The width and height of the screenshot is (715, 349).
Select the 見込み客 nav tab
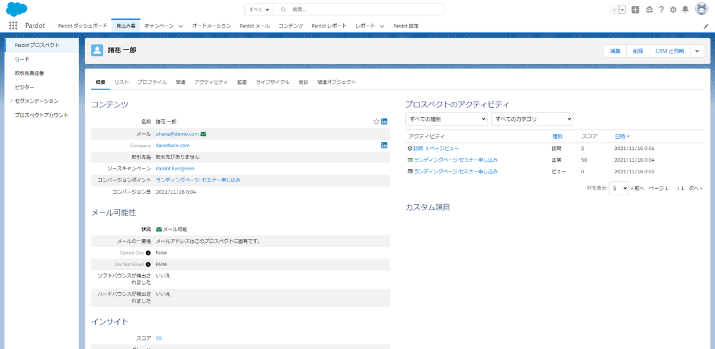click(x=126, y=26)
